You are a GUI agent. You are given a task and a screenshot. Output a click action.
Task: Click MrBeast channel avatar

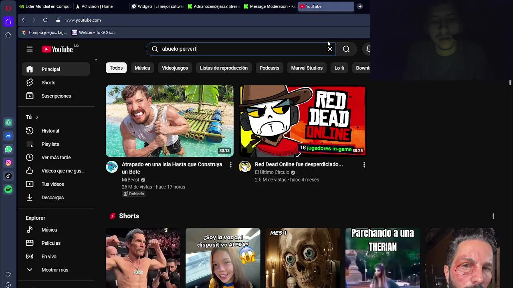(112, 167)
